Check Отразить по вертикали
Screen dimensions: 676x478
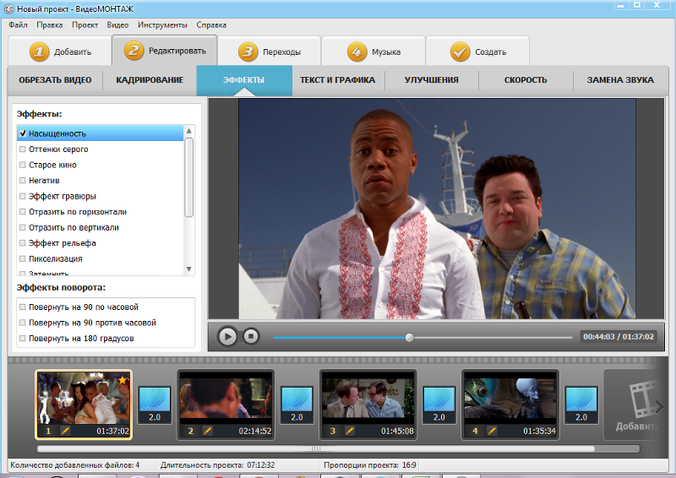point(23,227)
